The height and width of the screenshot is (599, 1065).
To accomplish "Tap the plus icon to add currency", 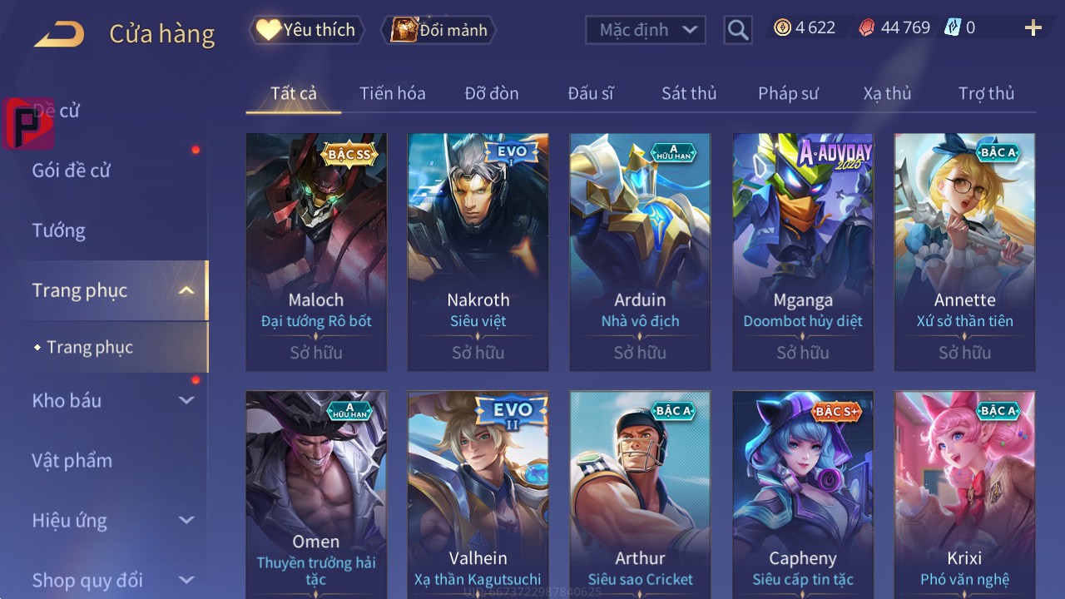I will [x=1033, y=28].
